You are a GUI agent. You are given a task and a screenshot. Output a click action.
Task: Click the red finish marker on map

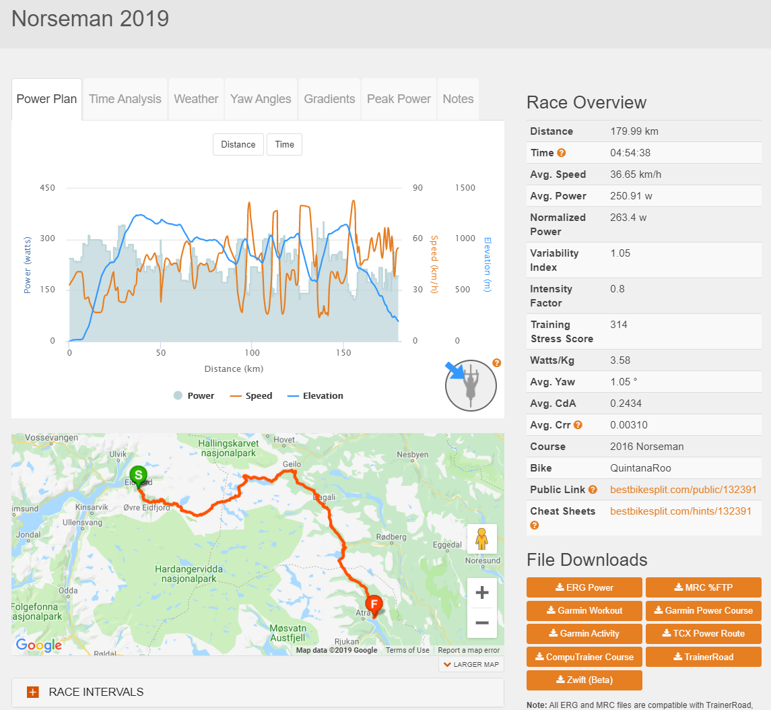pos(373,604)
